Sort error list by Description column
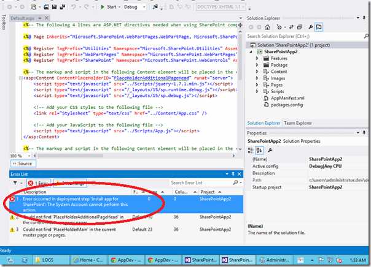This screenshot has height=267, width=371. [x=35, y=192]
